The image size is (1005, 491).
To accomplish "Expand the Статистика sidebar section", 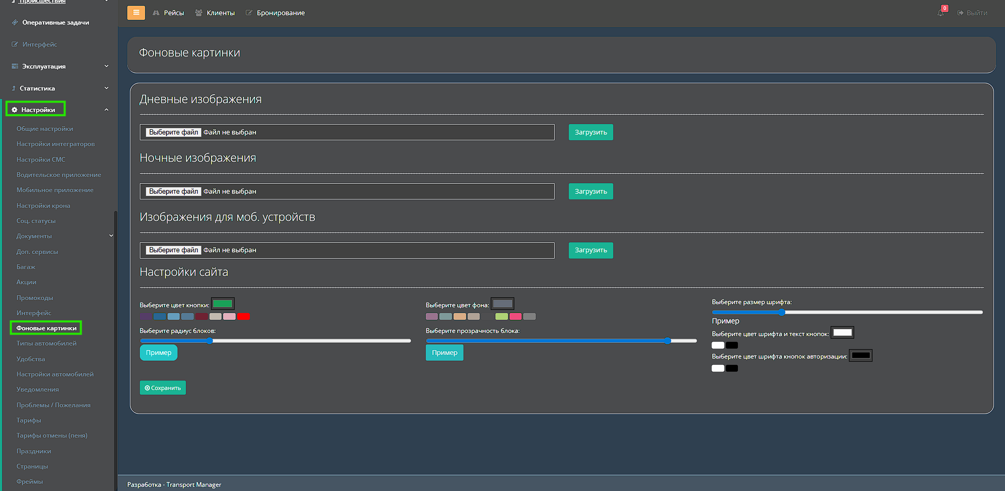I will pos(106,88).
